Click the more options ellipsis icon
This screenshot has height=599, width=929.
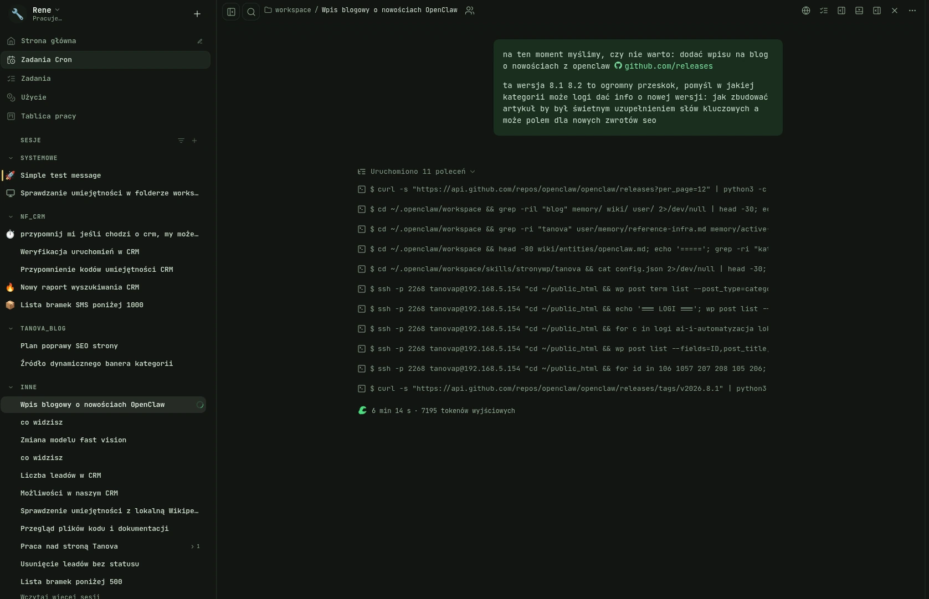pos(912,11)
